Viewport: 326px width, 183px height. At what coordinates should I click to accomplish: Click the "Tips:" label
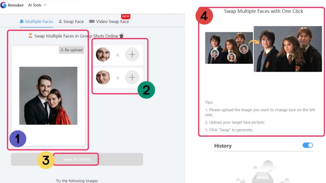(209, 102)
